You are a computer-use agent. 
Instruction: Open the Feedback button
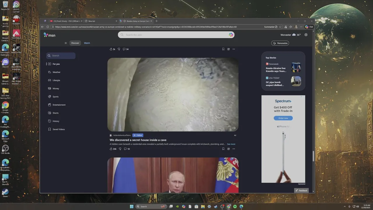click(x=301, y=190)
